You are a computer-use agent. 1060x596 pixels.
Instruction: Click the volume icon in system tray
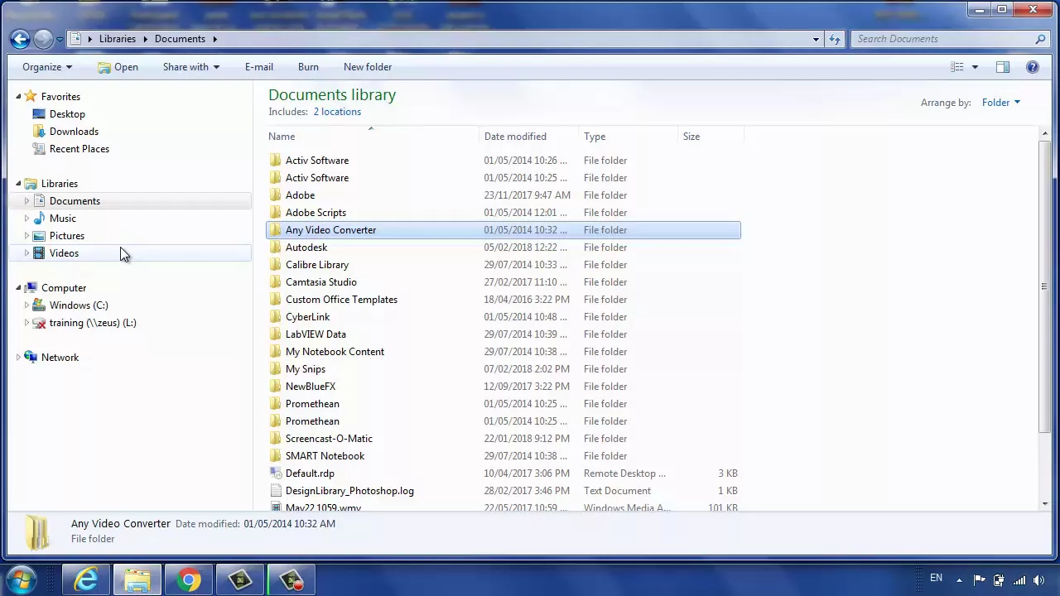tap(1039, 579)
